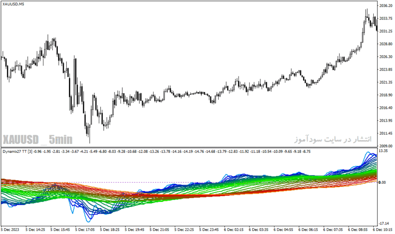Image resolution: width=395 pixels, height=234 pixels.
Task: Click the 6 Dec 10:15 time label
Action: click(382, 230)
